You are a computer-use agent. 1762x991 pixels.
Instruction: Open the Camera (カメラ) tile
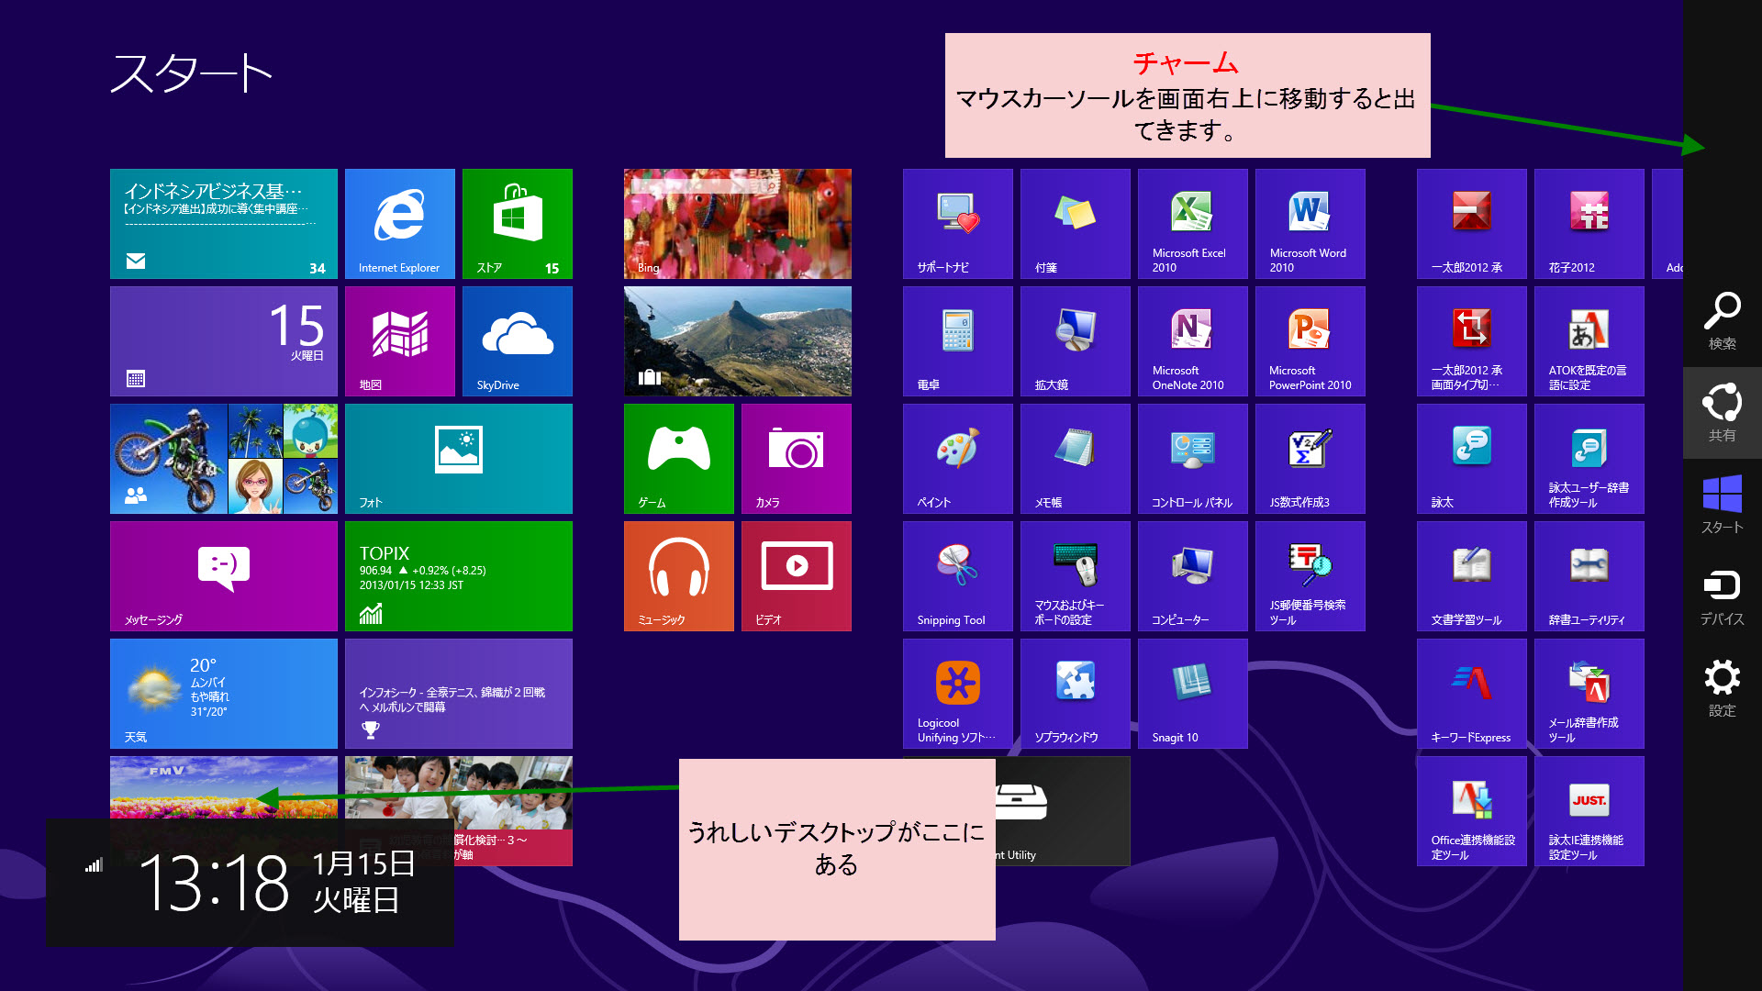tap(796, 458)
